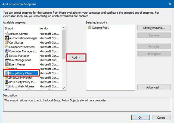Image resolution: width=174 pixels, height=123 pixels.
Task: Click the Description text box
Action: click(x=87, y=105)
